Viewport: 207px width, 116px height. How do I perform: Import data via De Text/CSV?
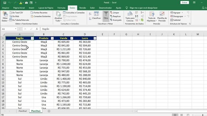[x=16, y=13]
